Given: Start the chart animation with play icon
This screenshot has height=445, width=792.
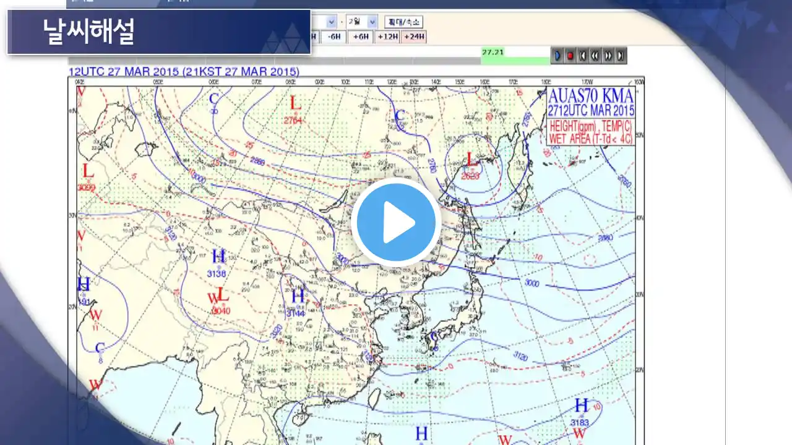Looking at the screenshot, I should (x=557, y=56).
